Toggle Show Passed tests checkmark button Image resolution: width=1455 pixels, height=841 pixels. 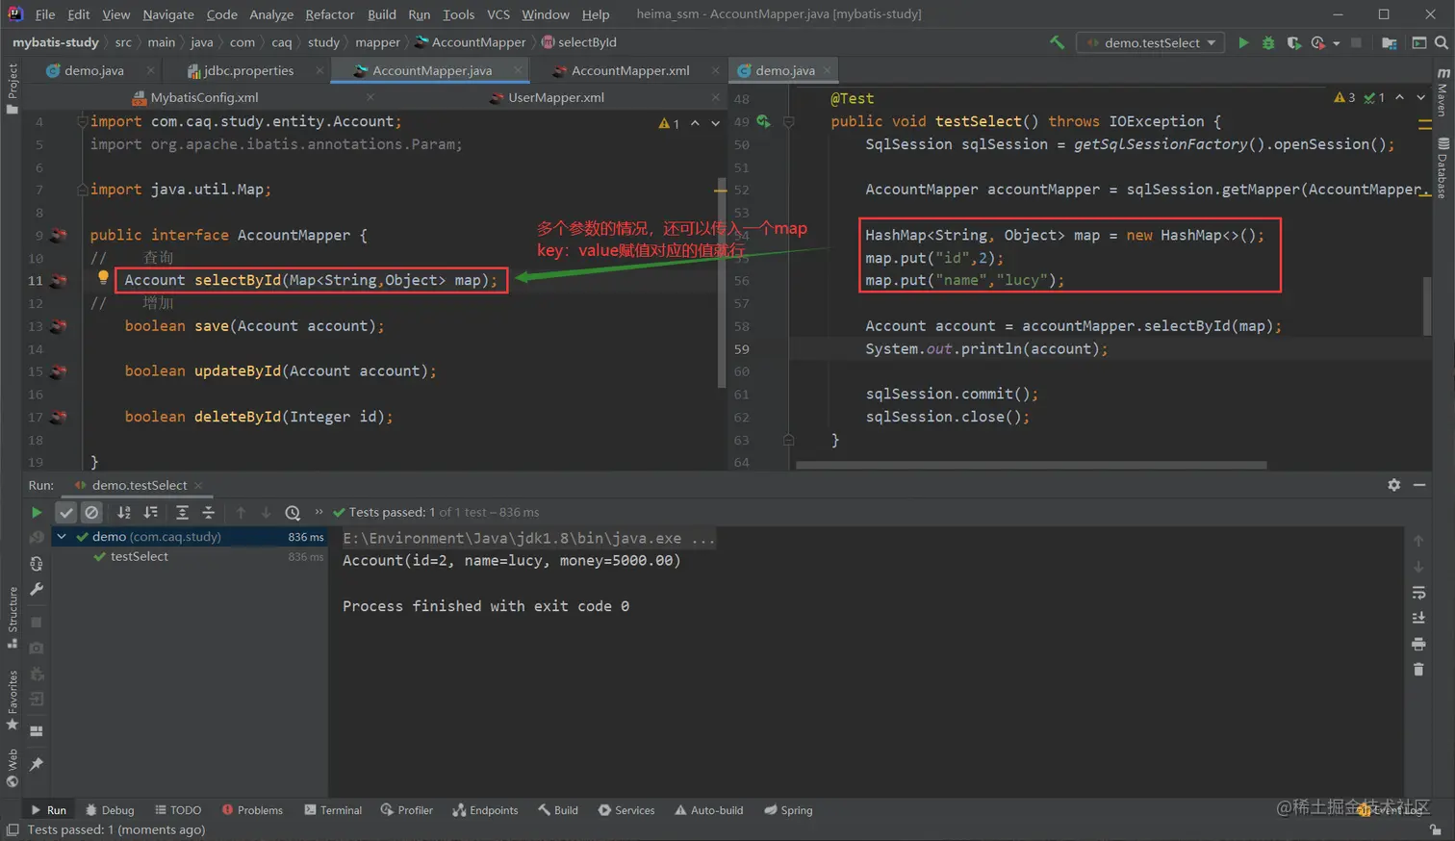pos(66,512)
